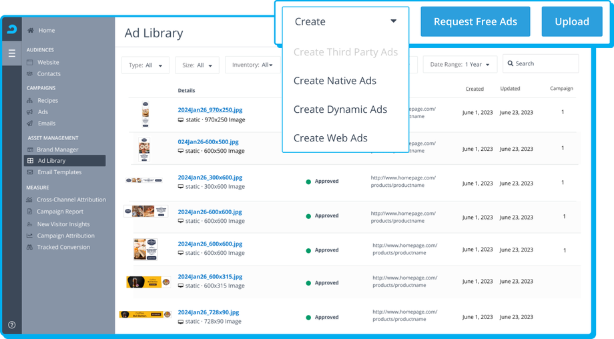Click the search magnifier icon

coord(511,63)
